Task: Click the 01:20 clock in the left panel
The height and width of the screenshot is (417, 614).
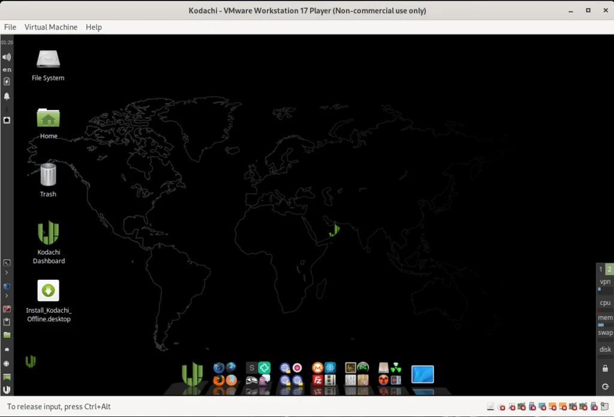Action: pos(7,43)
